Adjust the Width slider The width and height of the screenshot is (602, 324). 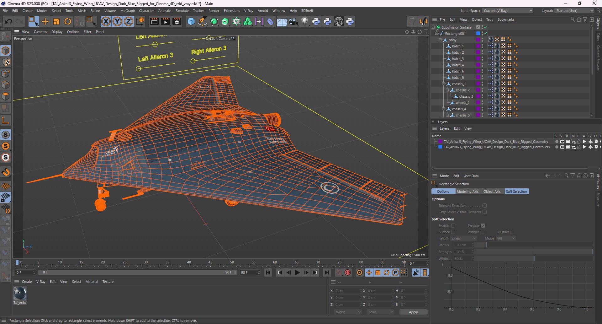534,259
